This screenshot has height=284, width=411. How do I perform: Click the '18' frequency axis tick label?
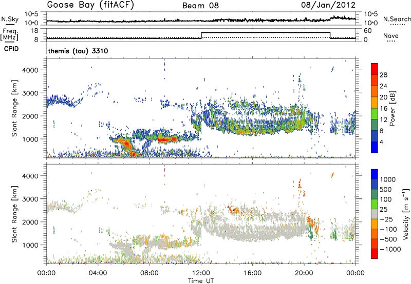34,30
